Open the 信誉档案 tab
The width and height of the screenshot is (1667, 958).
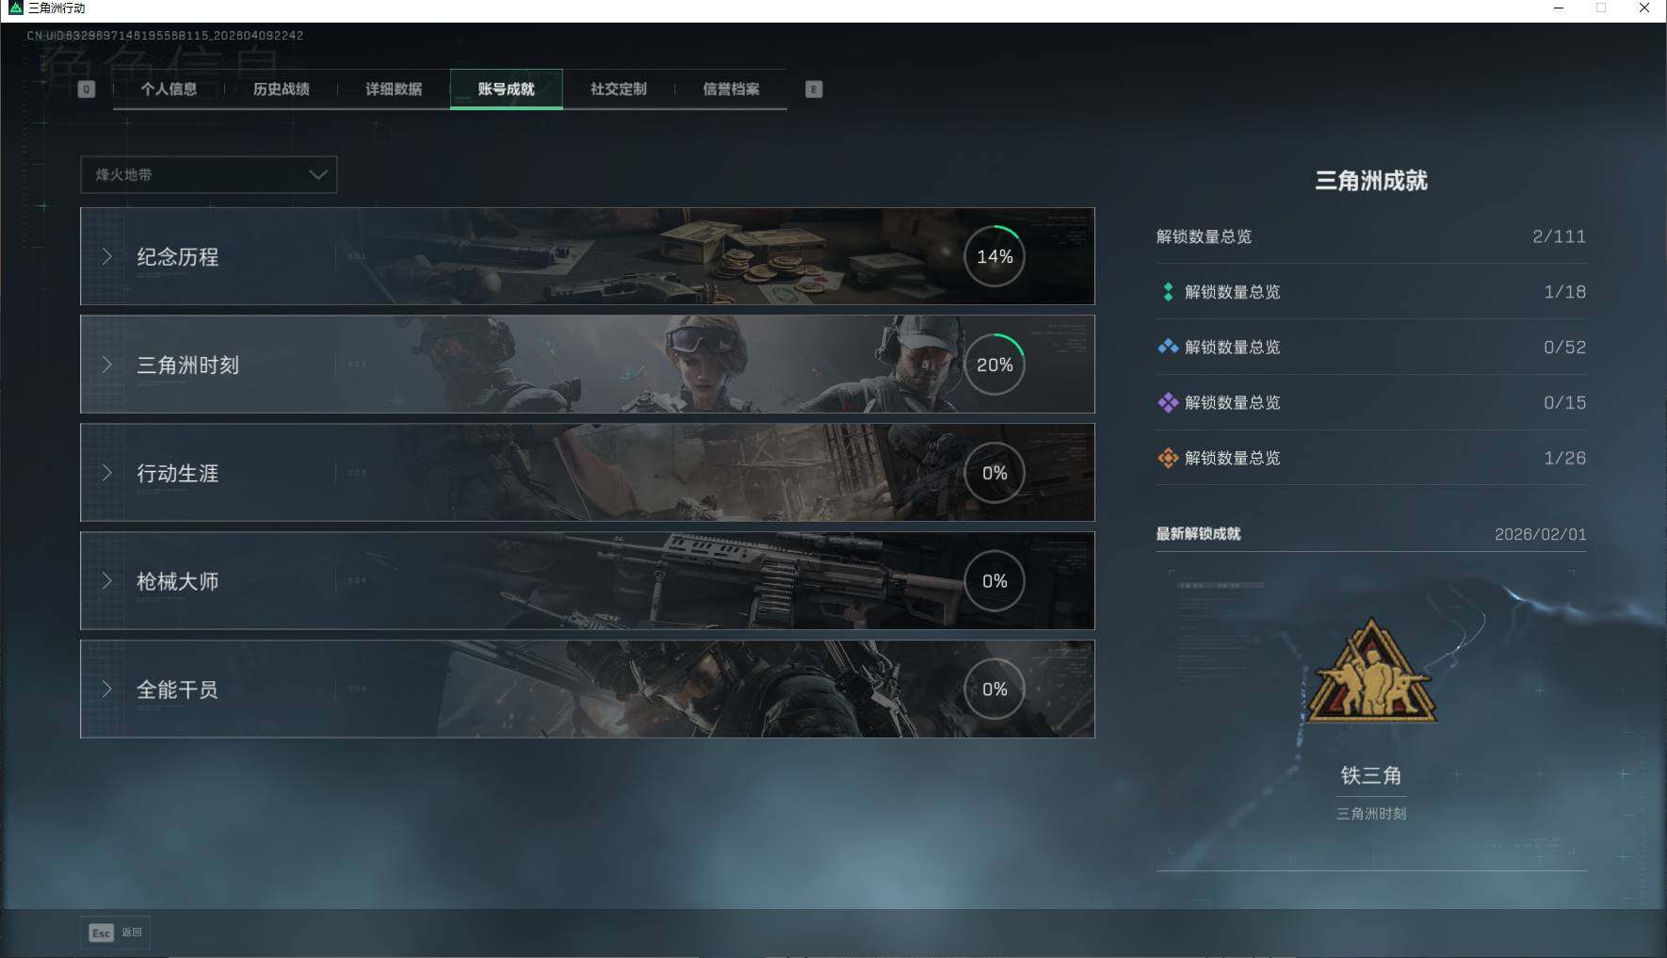pos(731,89)
